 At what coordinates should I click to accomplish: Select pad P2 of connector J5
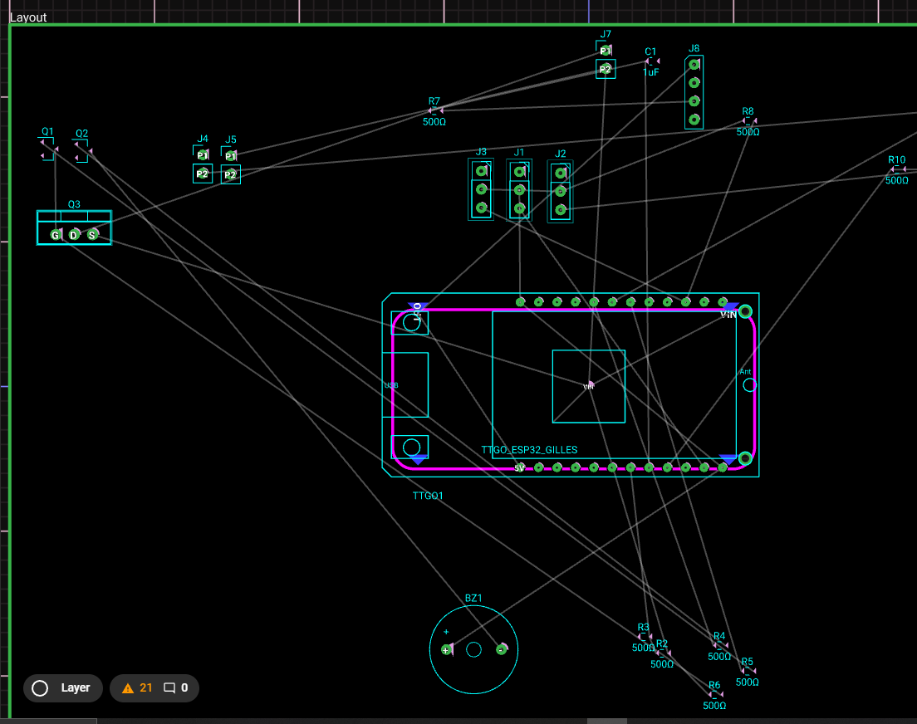[x=230, y=175]
